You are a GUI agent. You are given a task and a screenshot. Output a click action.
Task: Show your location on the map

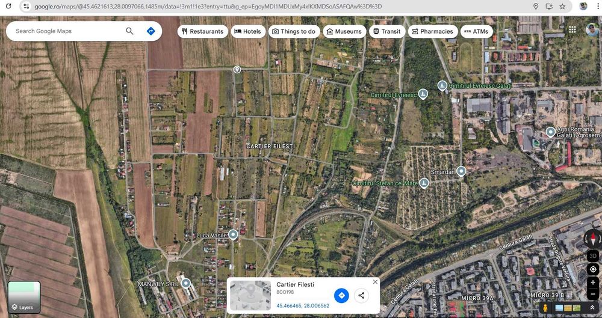pyautogui.click(x=593, y=269)
